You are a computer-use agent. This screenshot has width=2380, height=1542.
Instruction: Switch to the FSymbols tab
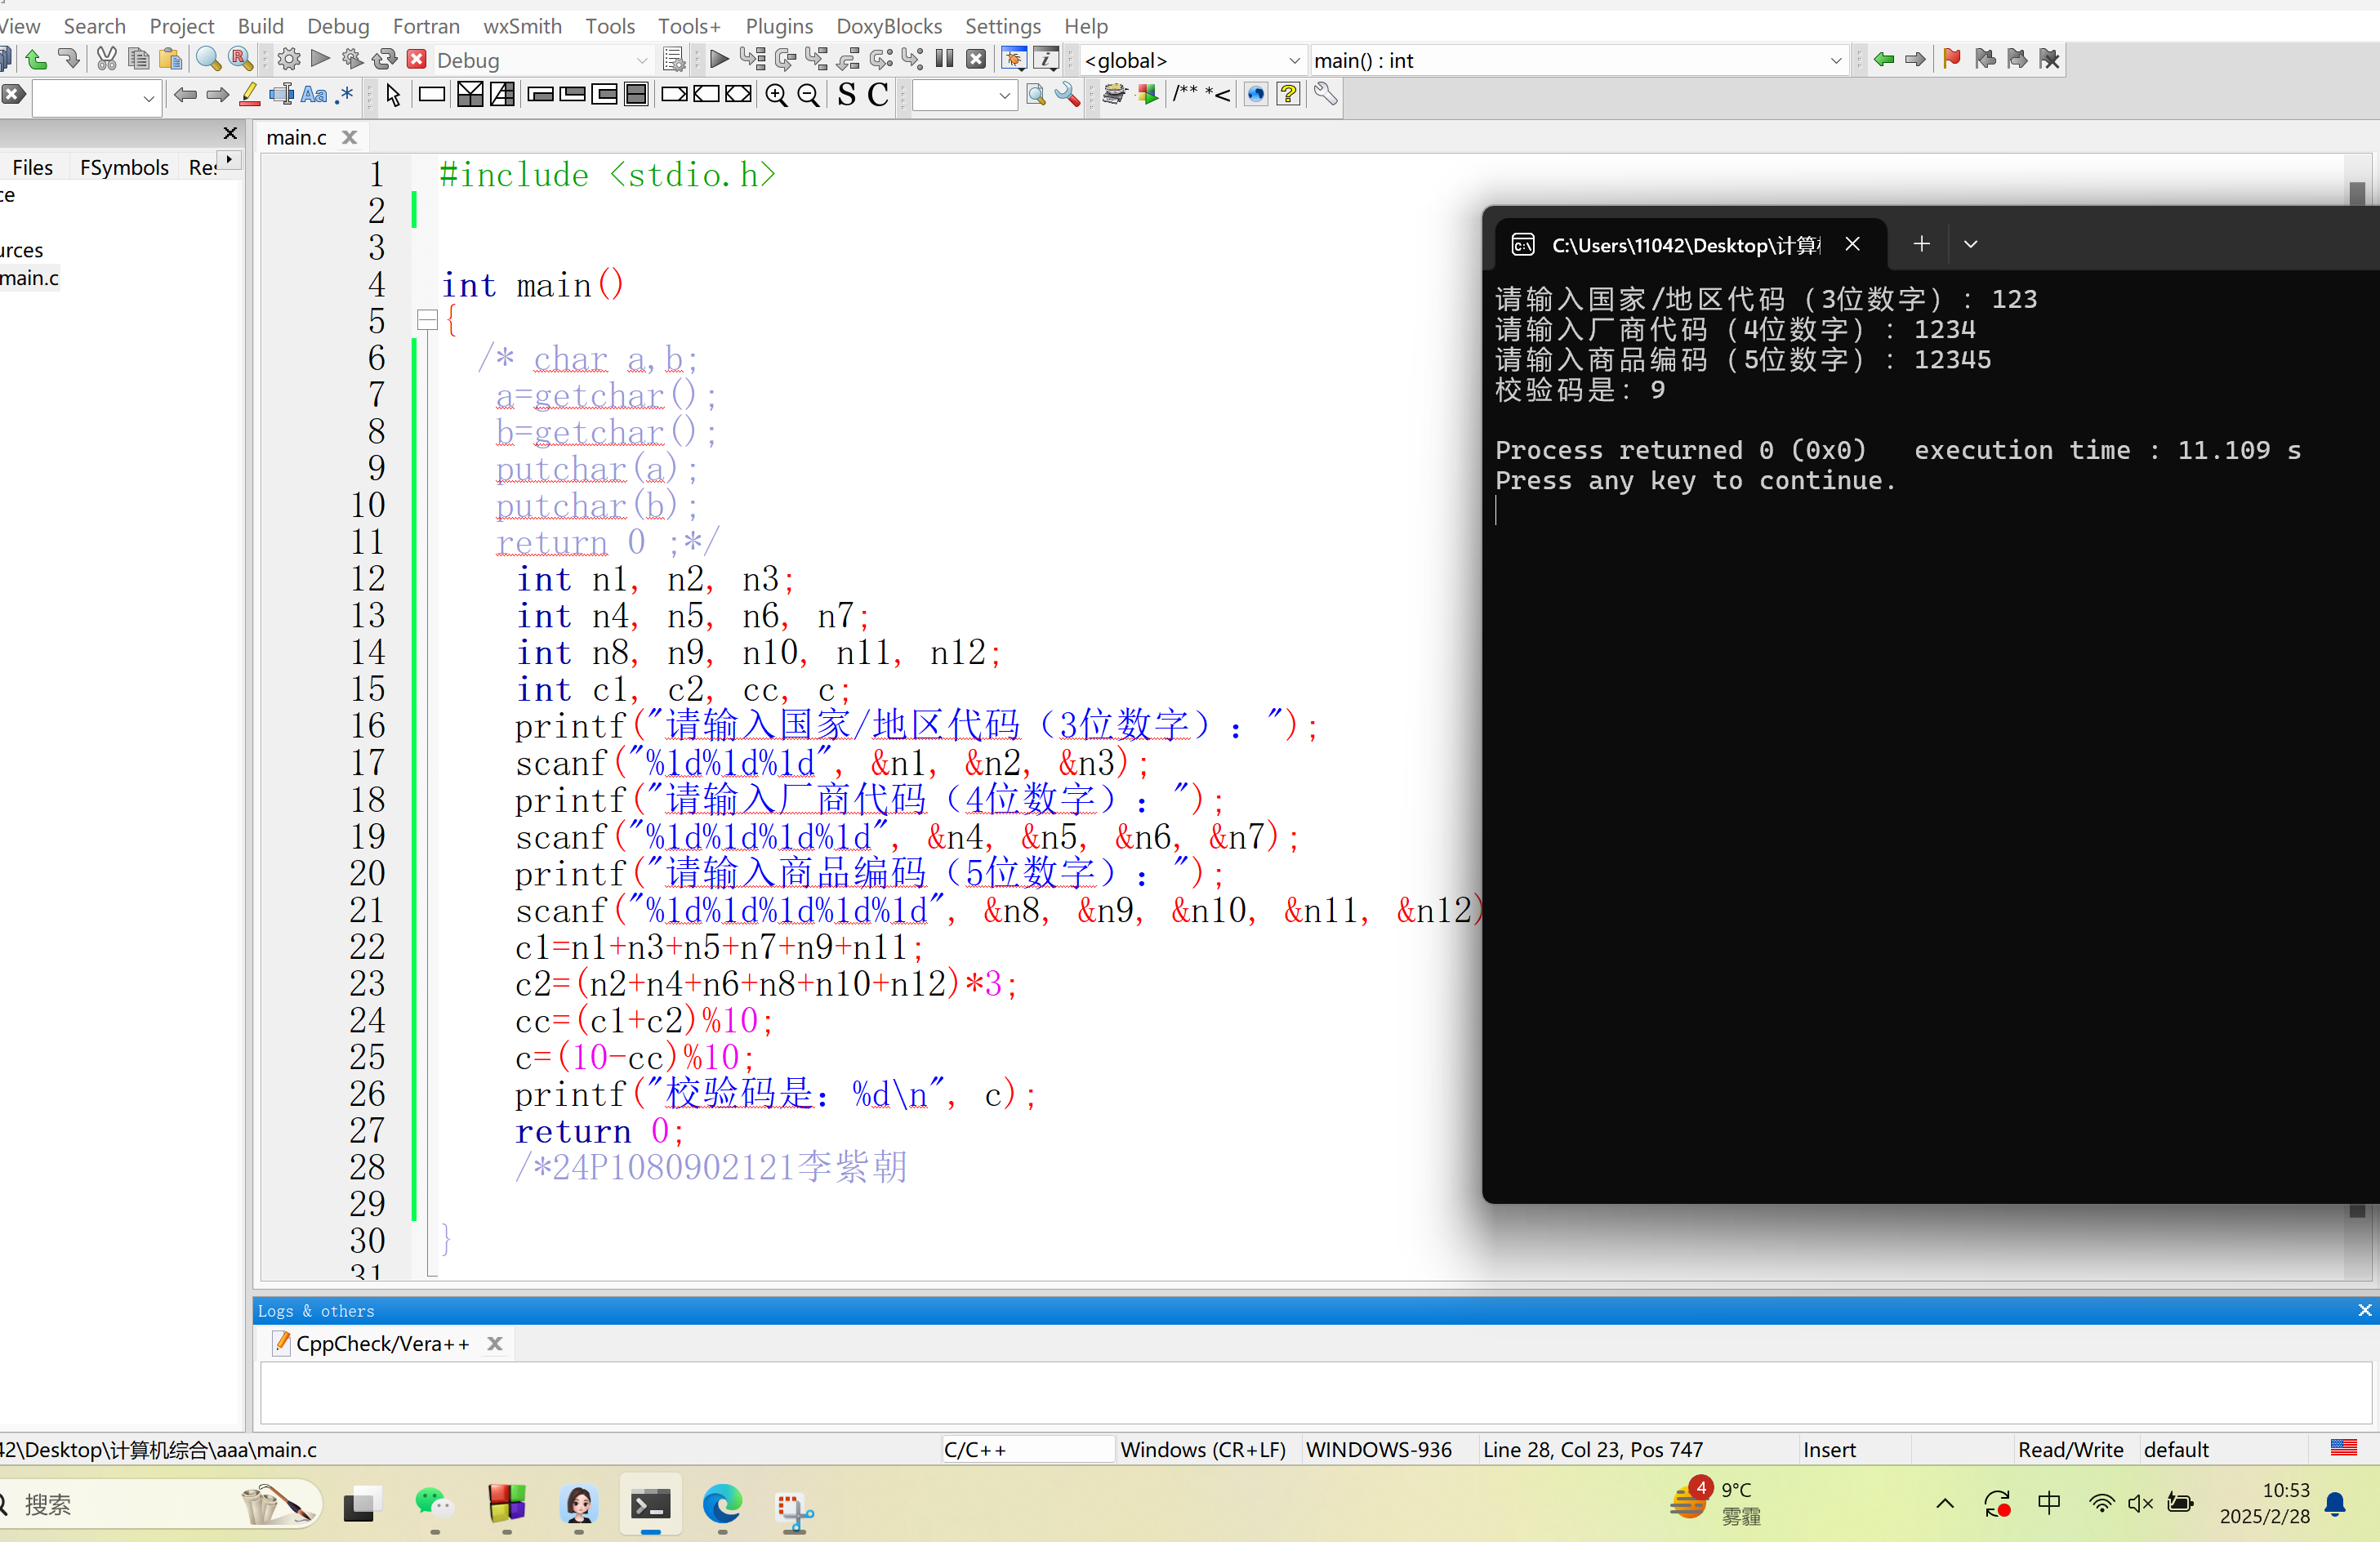124,167
